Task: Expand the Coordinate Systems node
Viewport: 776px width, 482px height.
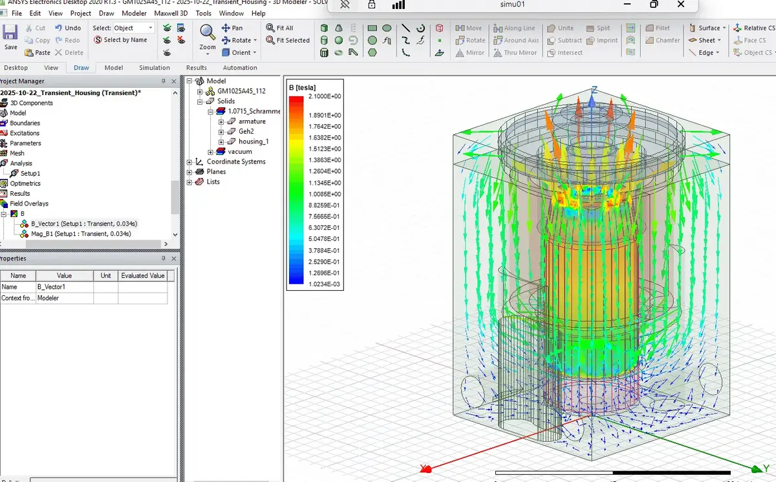Action: (189, 162)
